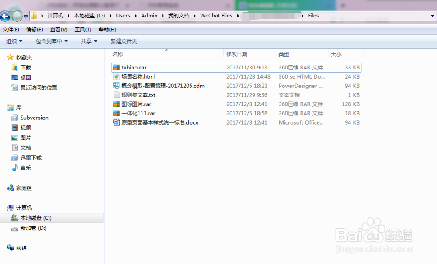Click the 库 libraries icon in sidebar
This screenshot has height=264, width=437.
click(10, 108)
